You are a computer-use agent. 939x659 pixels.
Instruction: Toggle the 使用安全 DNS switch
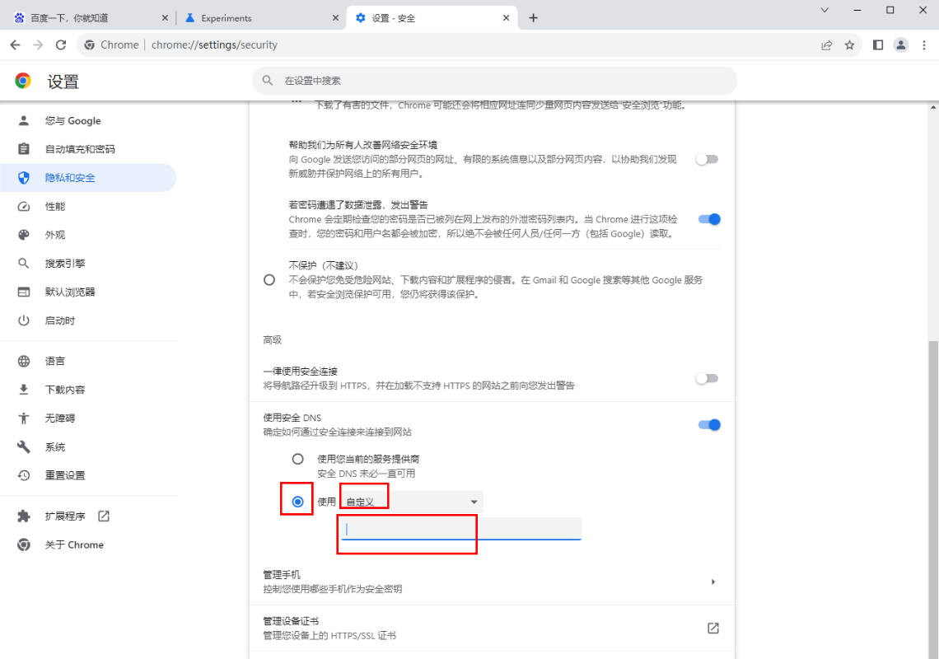pyautogui.click(x=709, y=425)
